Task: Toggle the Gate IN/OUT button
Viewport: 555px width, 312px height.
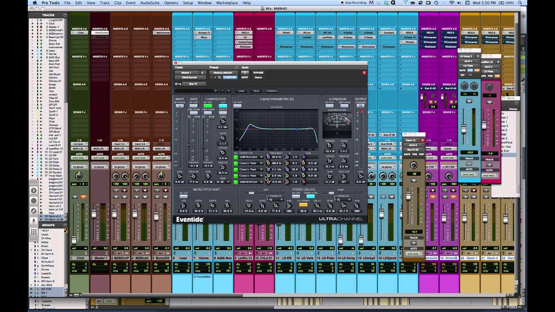Action: (x=194, y=106)
